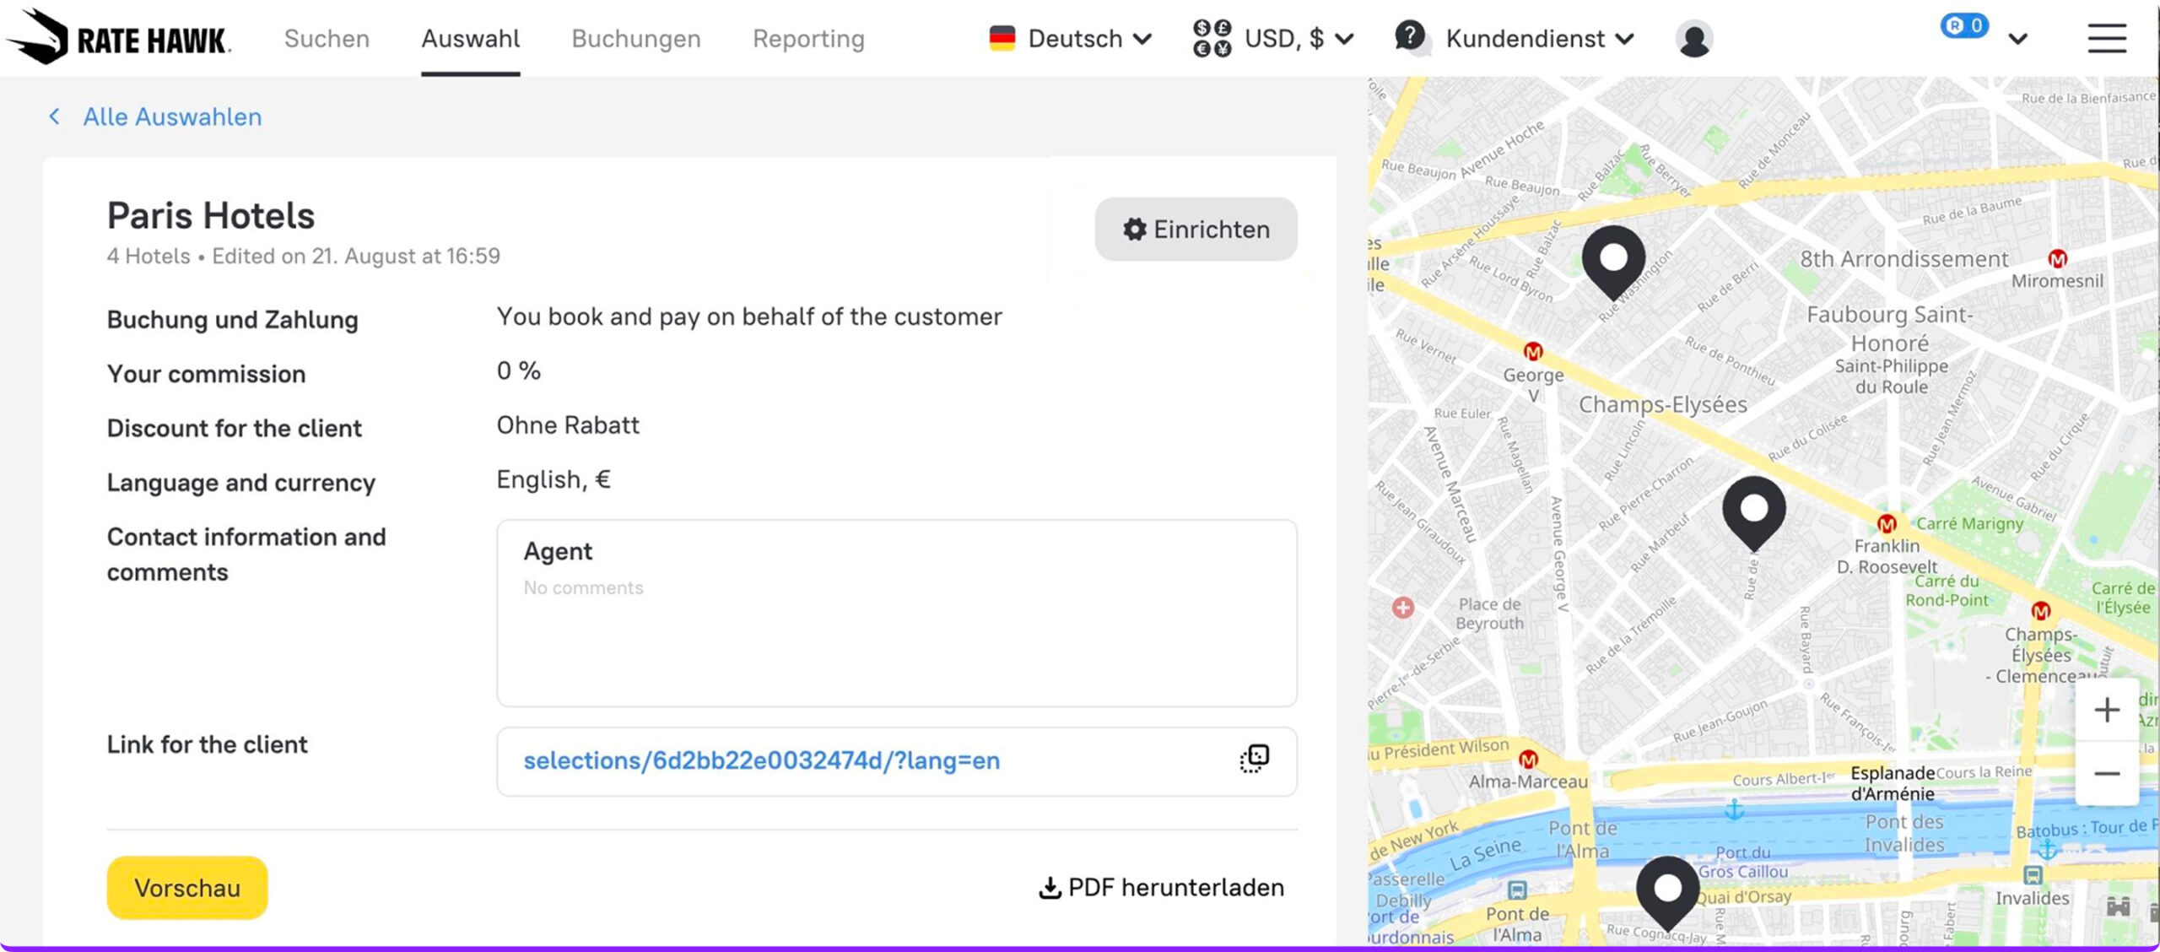The image size is (2160, 952).
Task: Click the Einrichten settings button
Action: tap(1196, 230)
